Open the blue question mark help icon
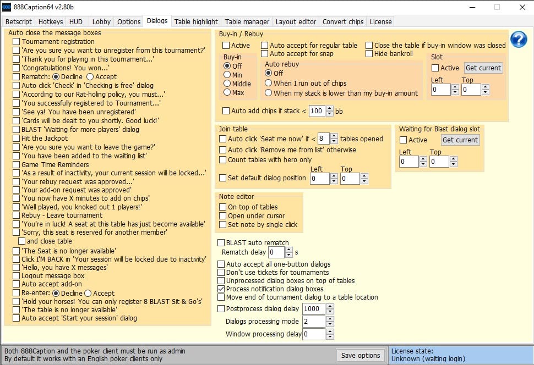Image resolution: width=534 pixels, height=365 pixels. click(x=519, y=39)
